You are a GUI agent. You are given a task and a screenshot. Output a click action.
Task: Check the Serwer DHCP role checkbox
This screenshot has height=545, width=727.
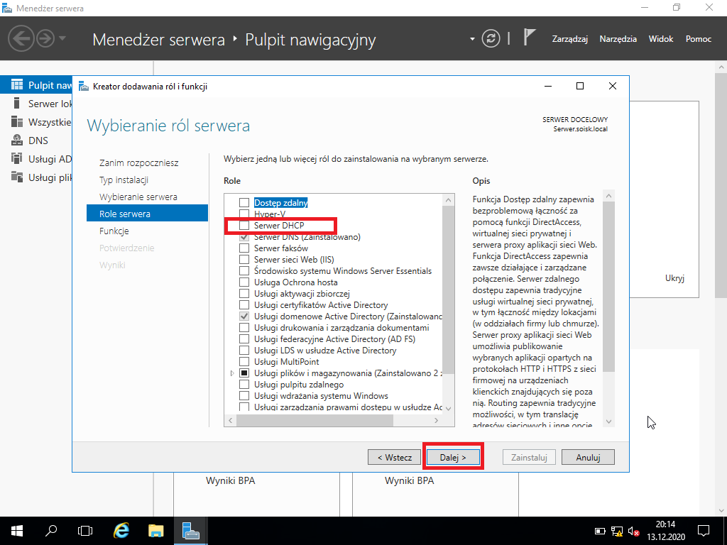pos(244,226)
